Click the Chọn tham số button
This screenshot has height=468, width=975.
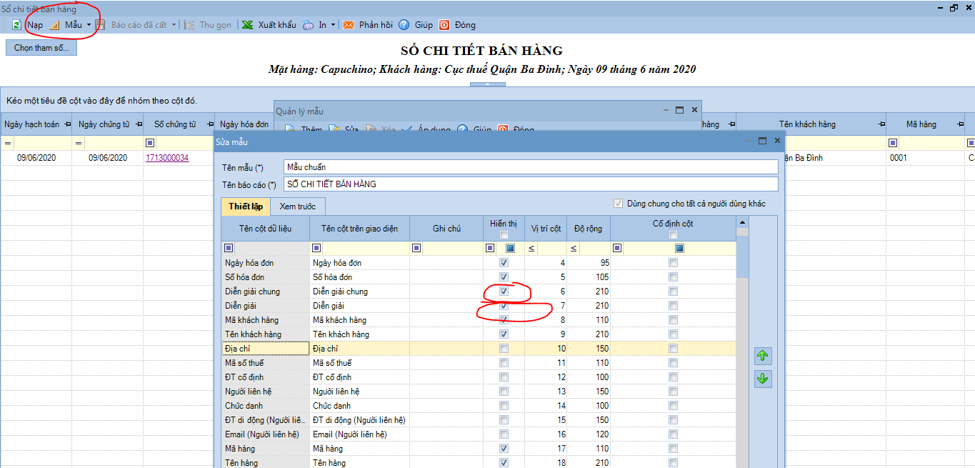41,48
